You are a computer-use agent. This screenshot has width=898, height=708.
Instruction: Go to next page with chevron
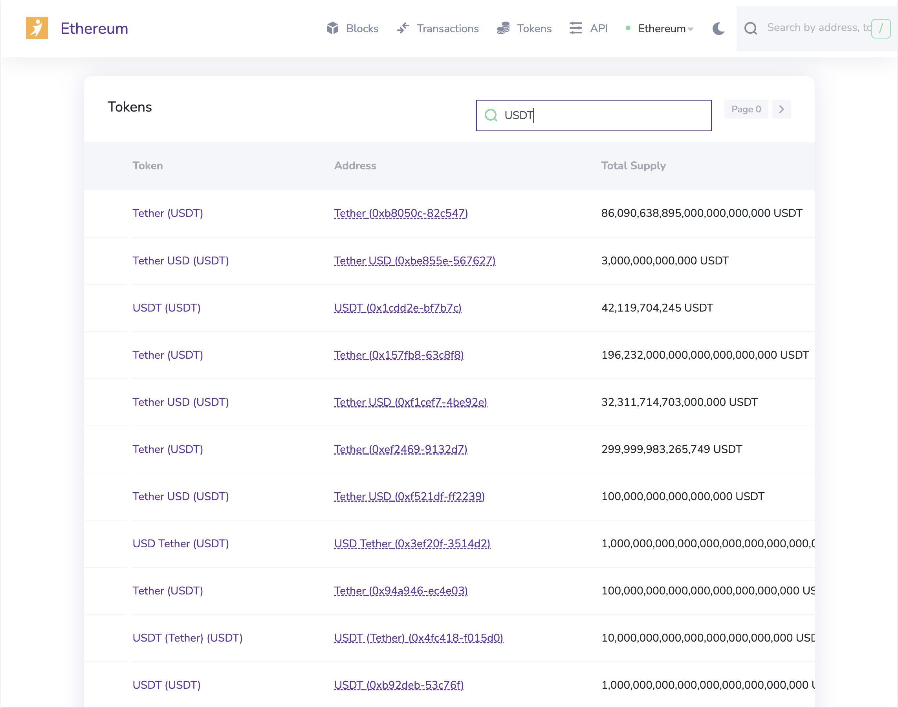(x=782, y=110)
